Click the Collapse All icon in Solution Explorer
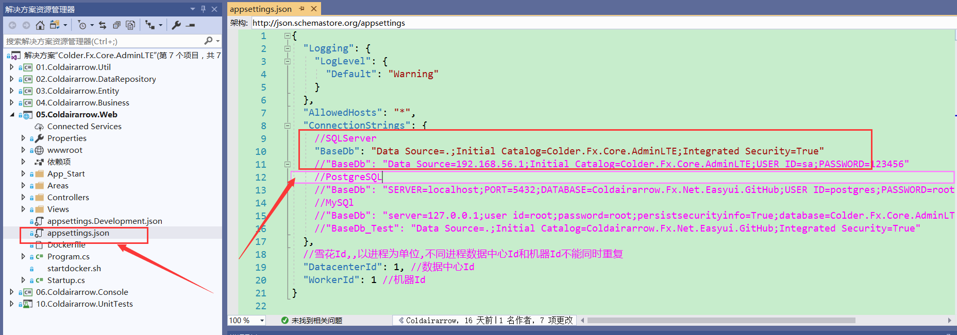957x335 pixels. 117,25
